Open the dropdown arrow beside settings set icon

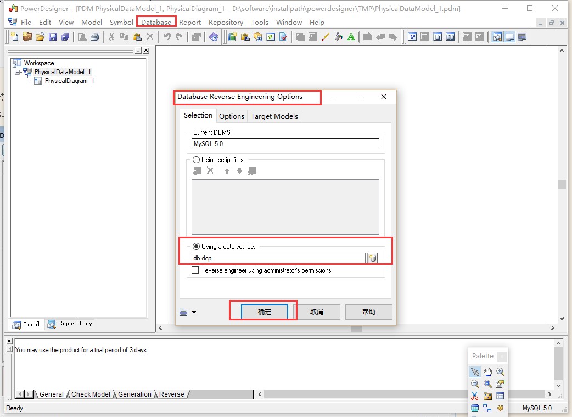[194, 312]
